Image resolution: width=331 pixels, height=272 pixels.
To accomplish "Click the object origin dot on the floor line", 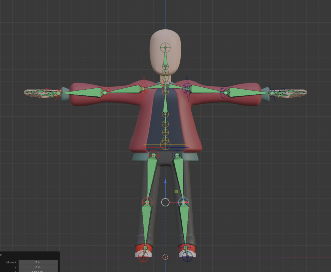I will [165, 257].
